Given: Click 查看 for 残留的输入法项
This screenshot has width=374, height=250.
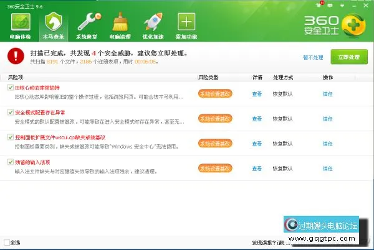Looking at the screenshot, I should (x=257, y=169).
